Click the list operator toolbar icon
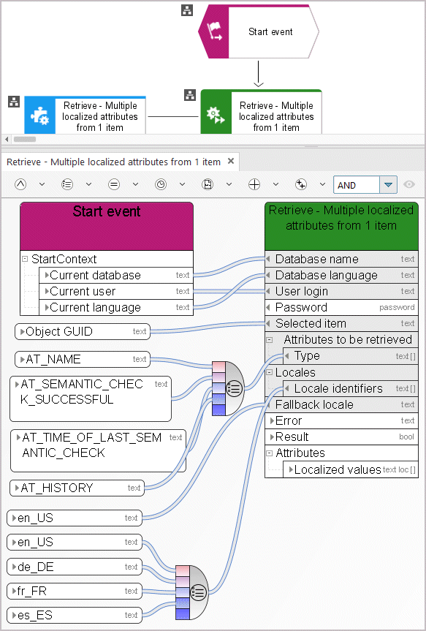This screenshot has width=426, height=631. pos(67,185)
